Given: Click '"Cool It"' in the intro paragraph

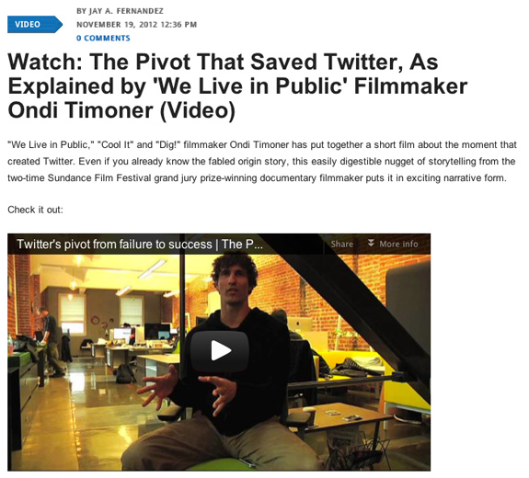Looking at the screenshot, I should 115,144.
